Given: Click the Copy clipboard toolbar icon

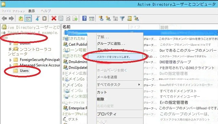Looking at the screenshot, I should click(44, 18).
